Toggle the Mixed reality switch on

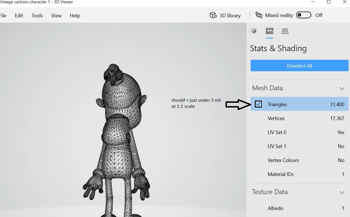point(304,15)
